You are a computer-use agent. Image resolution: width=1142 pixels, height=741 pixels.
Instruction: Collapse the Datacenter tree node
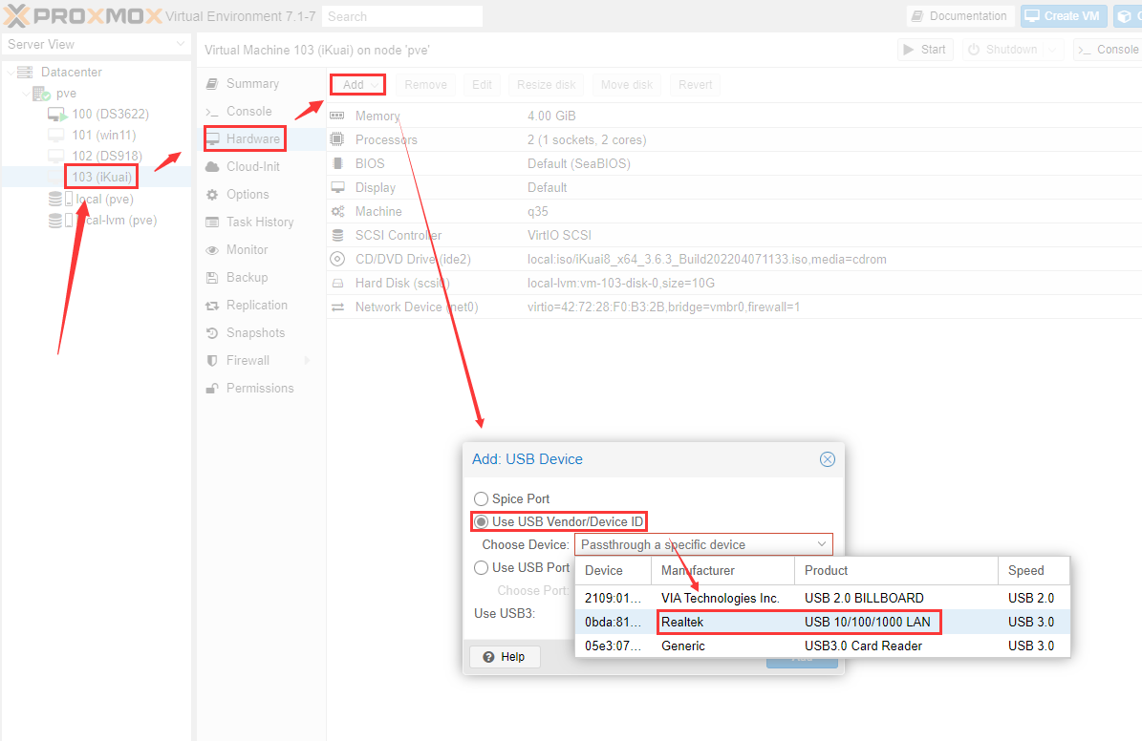pyautogui.click(x=11, y=72)
